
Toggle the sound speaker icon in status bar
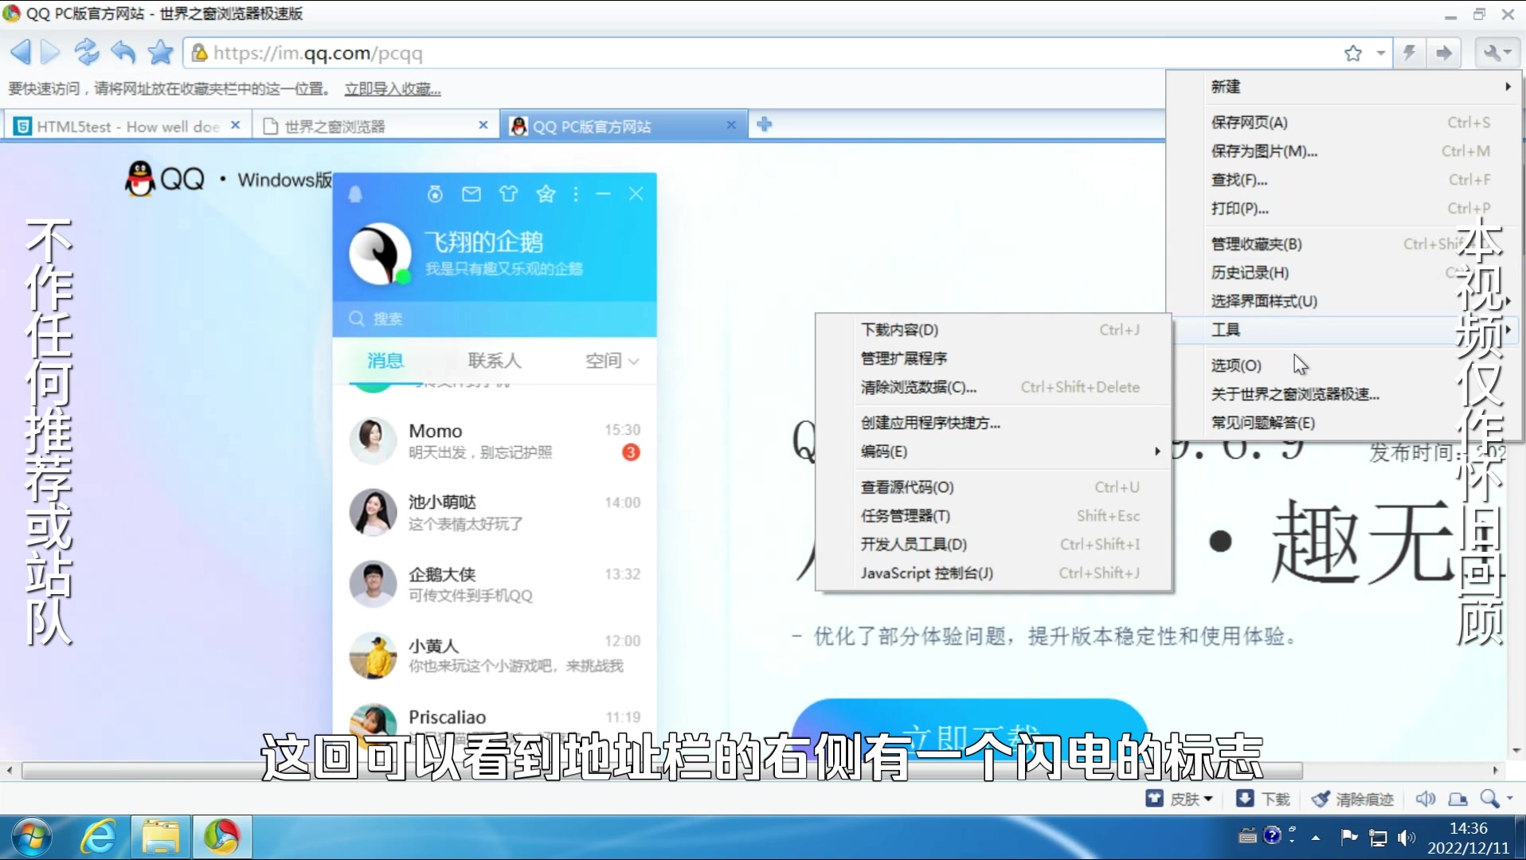[x=1425, y=799]
